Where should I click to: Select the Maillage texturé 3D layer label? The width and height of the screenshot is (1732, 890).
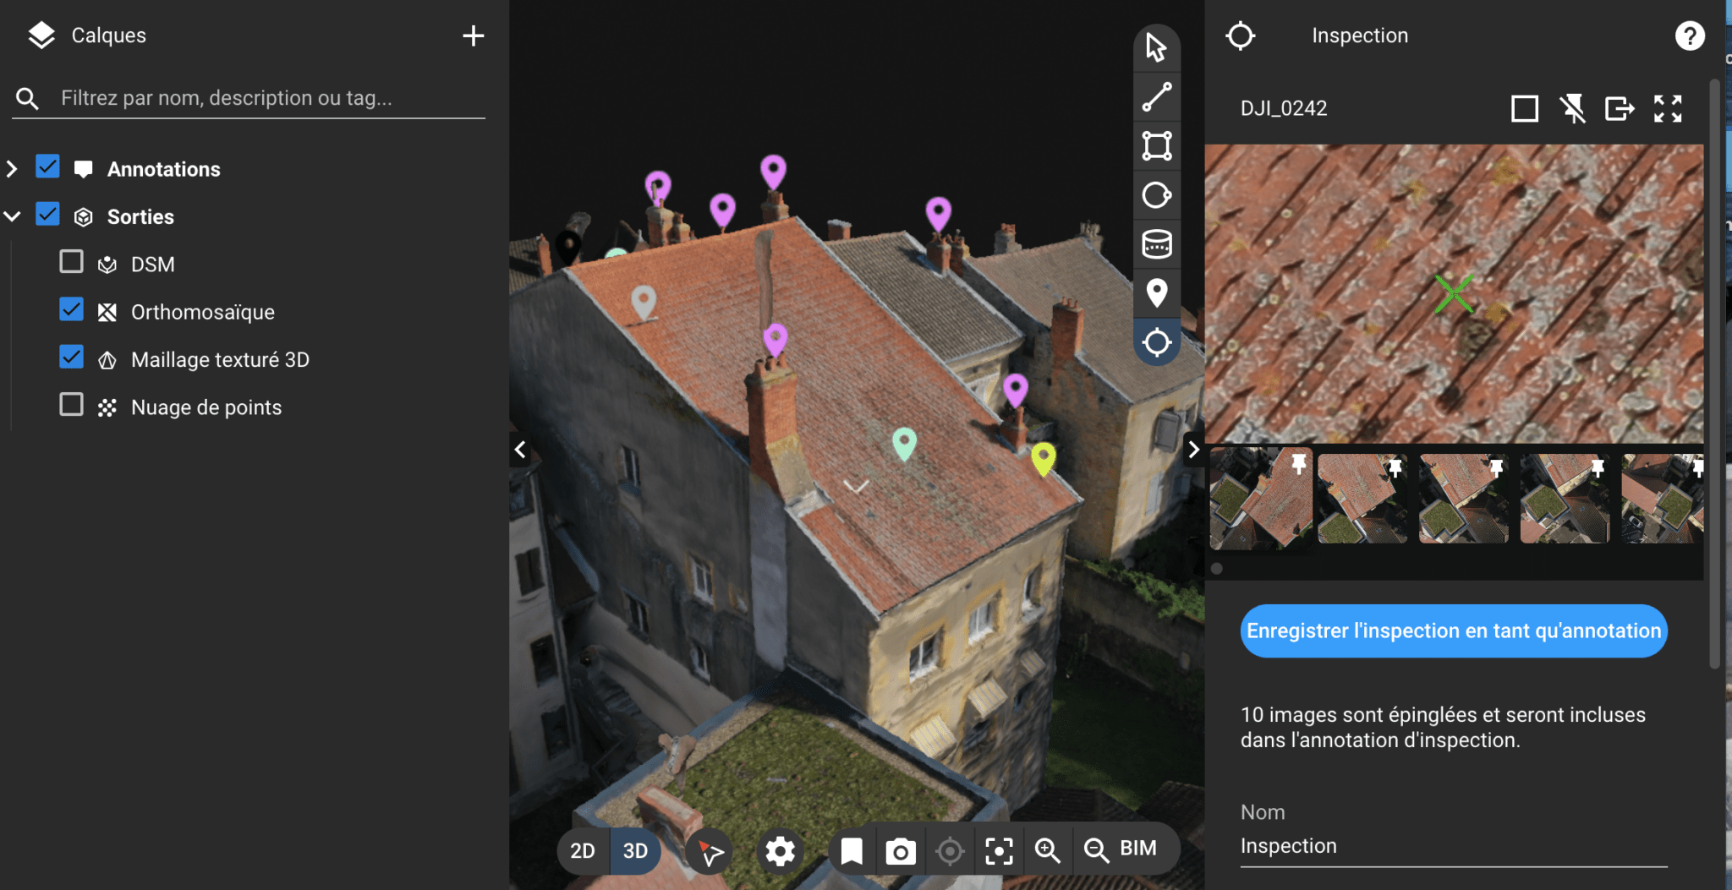coord(220,360)
